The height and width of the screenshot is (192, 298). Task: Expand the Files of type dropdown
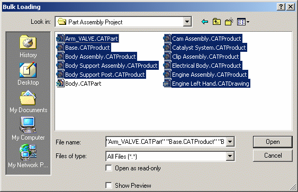point(230,156)
